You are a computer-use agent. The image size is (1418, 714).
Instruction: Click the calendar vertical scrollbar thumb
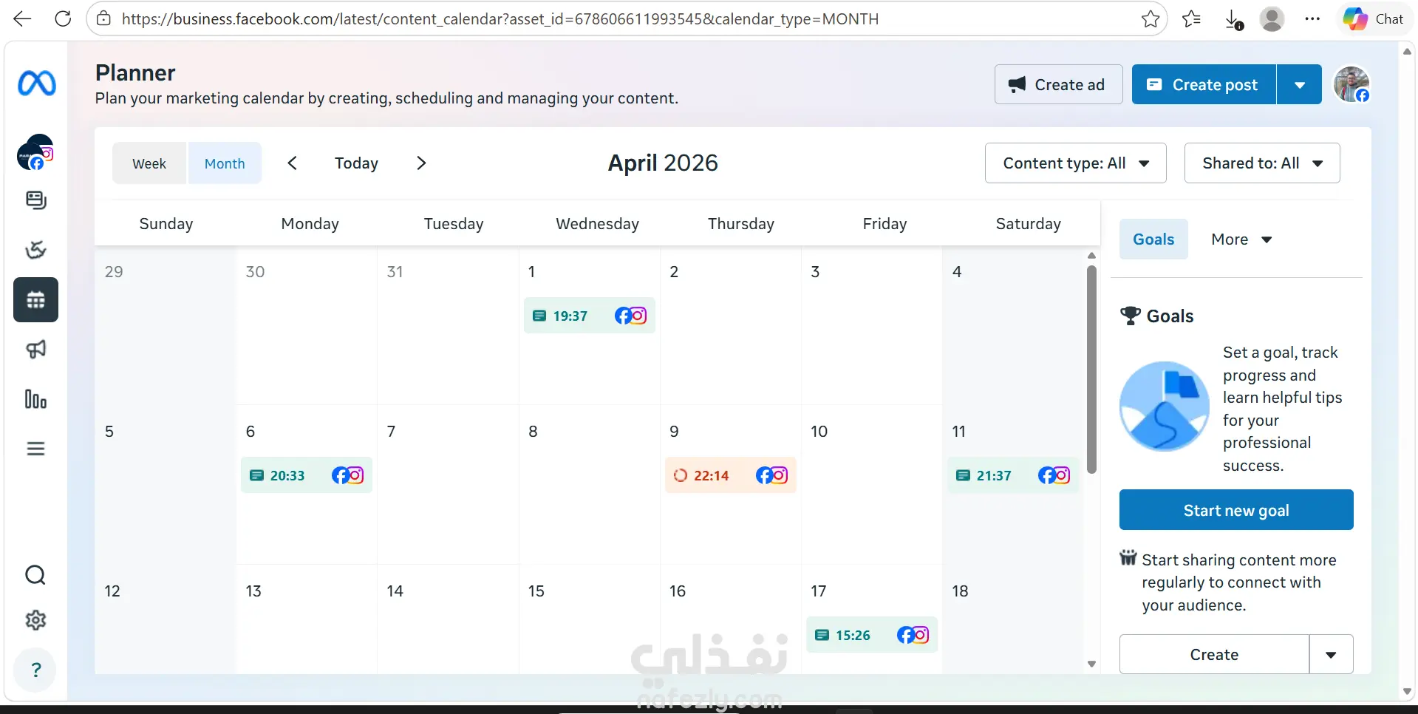click(1091, 370)
